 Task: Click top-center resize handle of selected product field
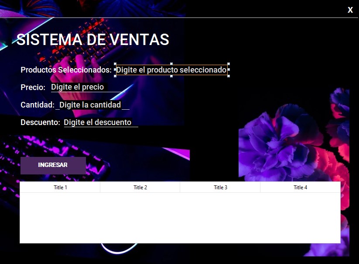171,64
